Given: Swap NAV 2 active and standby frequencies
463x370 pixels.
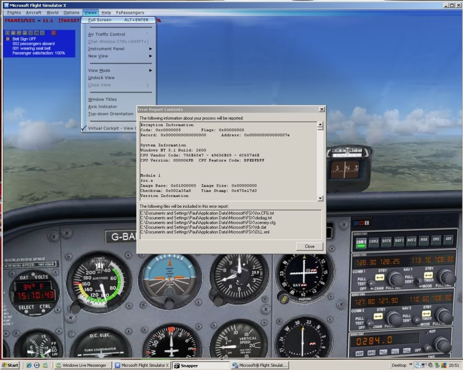Looking at the screenshot, I should (x=426, y=314).
